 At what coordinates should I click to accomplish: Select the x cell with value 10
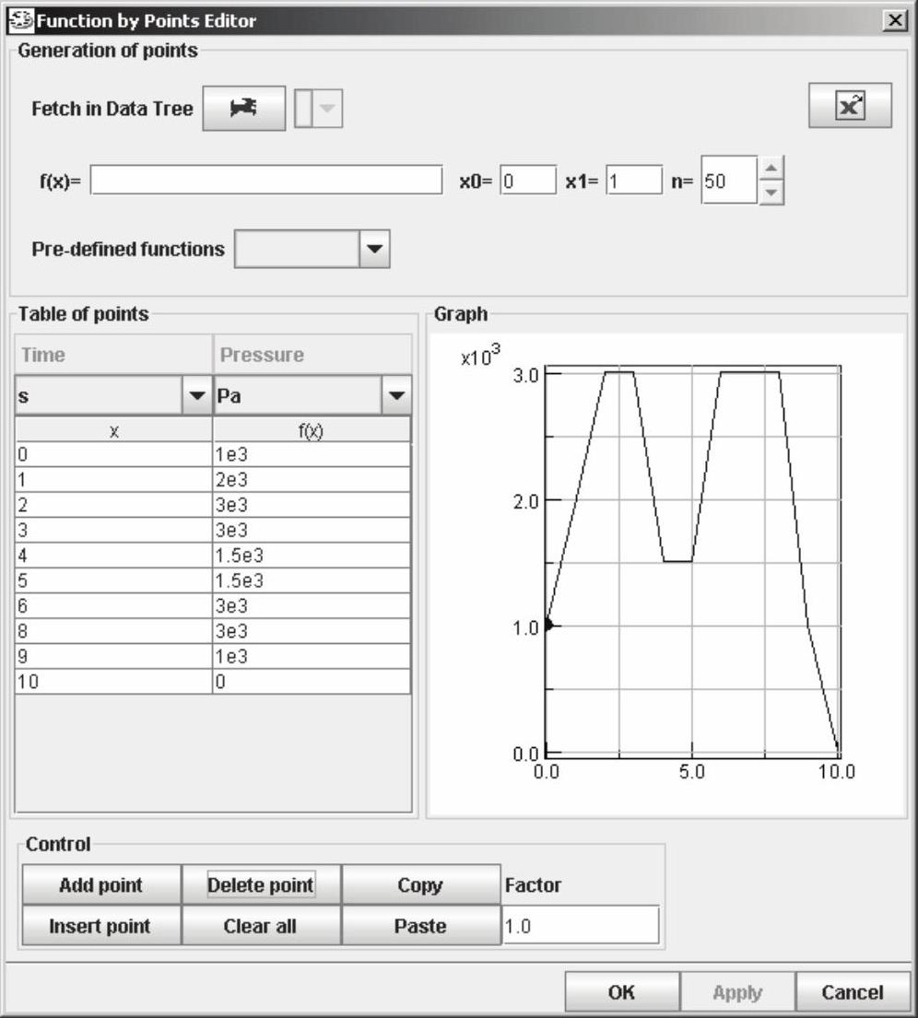pos(113,682)
